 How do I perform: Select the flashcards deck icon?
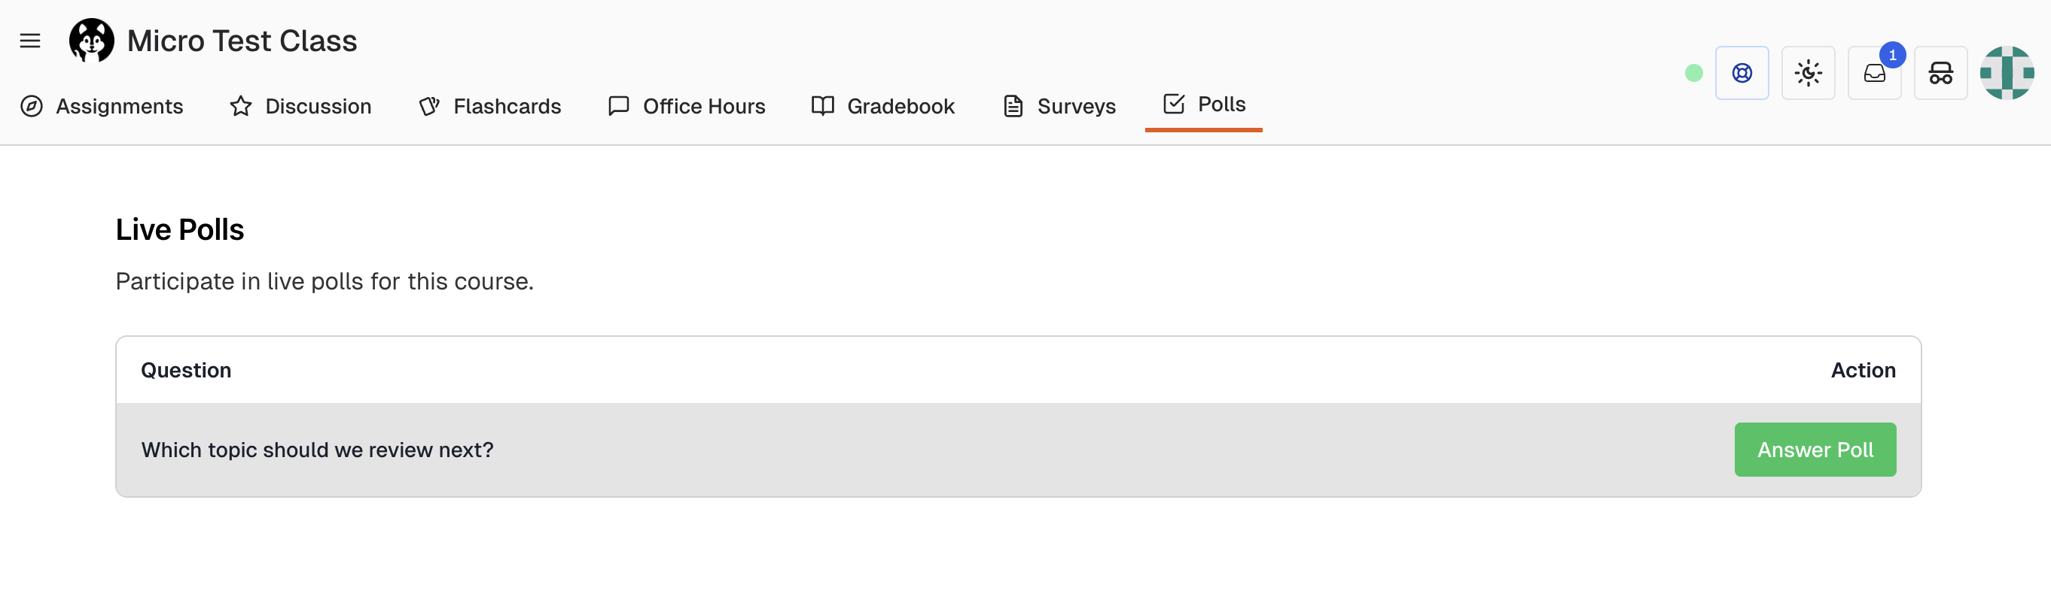[x=428, y=106]
